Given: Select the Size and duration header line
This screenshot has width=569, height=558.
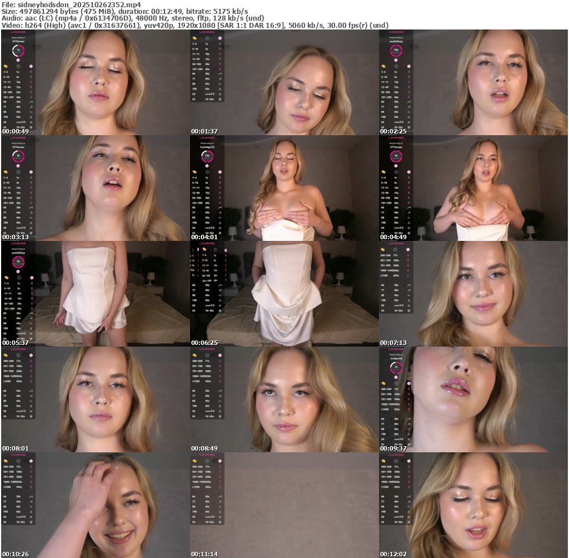Looking at the screenshot, I should point(125,11).
